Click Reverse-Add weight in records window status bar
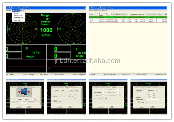The image size is (174, 122). point(110,75)
